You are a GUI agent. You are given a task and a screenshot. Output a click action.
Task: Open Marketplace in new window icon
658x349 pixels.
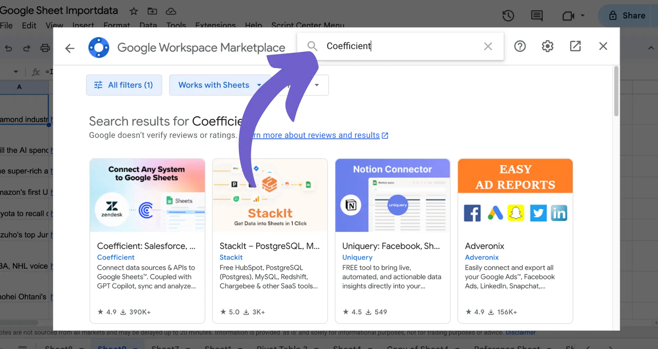(x=575, y=46)
